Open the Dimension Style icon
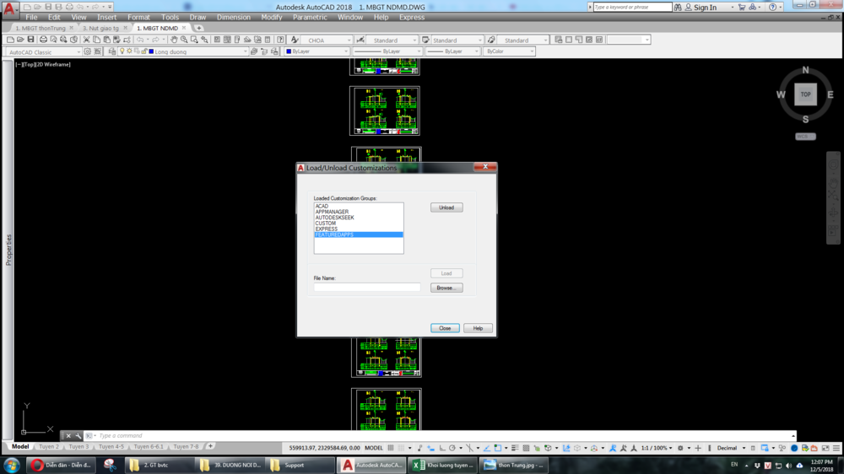 point(360,40)
